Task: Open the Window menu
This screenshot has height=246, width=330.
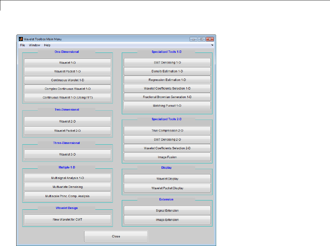Action: [34, 45]
